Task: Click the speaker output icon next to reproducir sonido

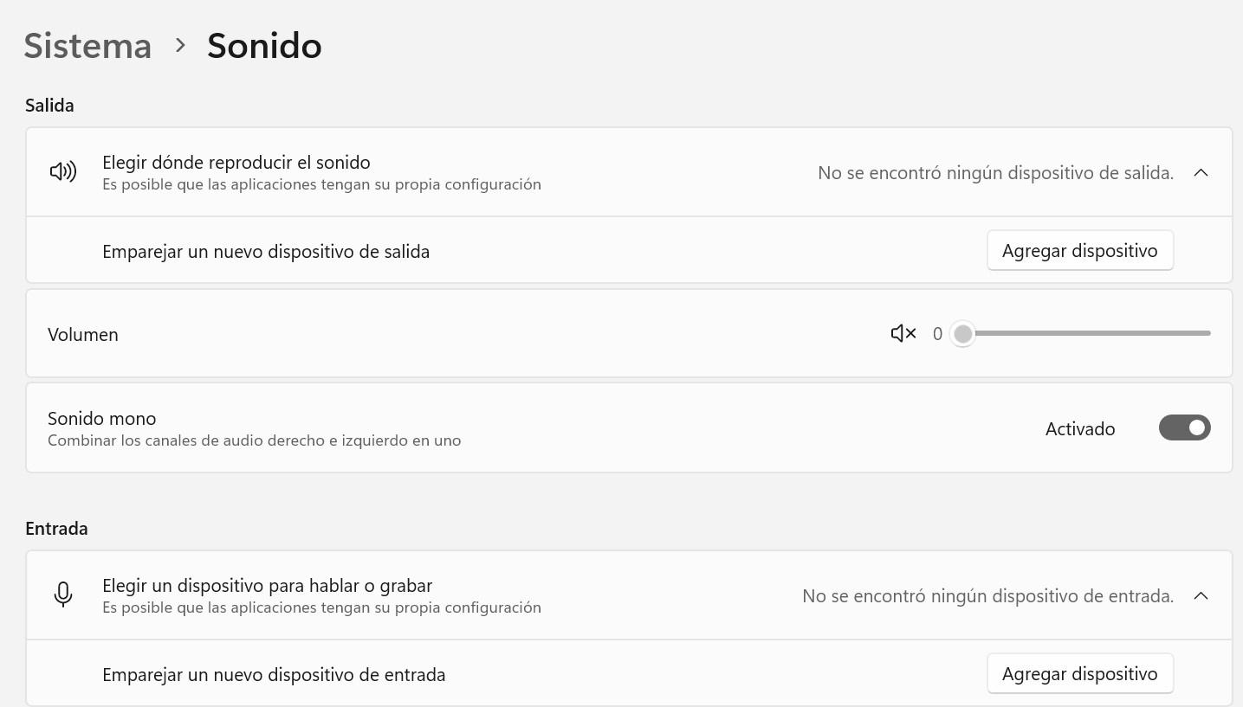Action: (62, 171)
